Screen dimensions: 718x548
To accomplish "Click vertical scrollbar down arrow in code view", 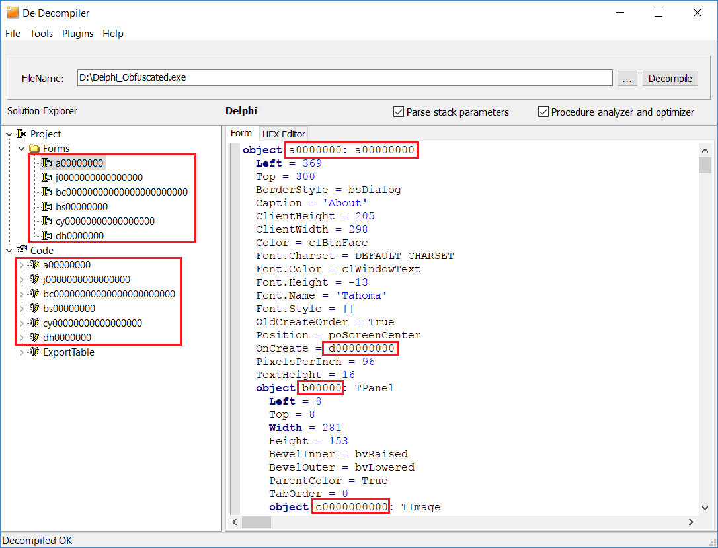I will click(705, 507).
